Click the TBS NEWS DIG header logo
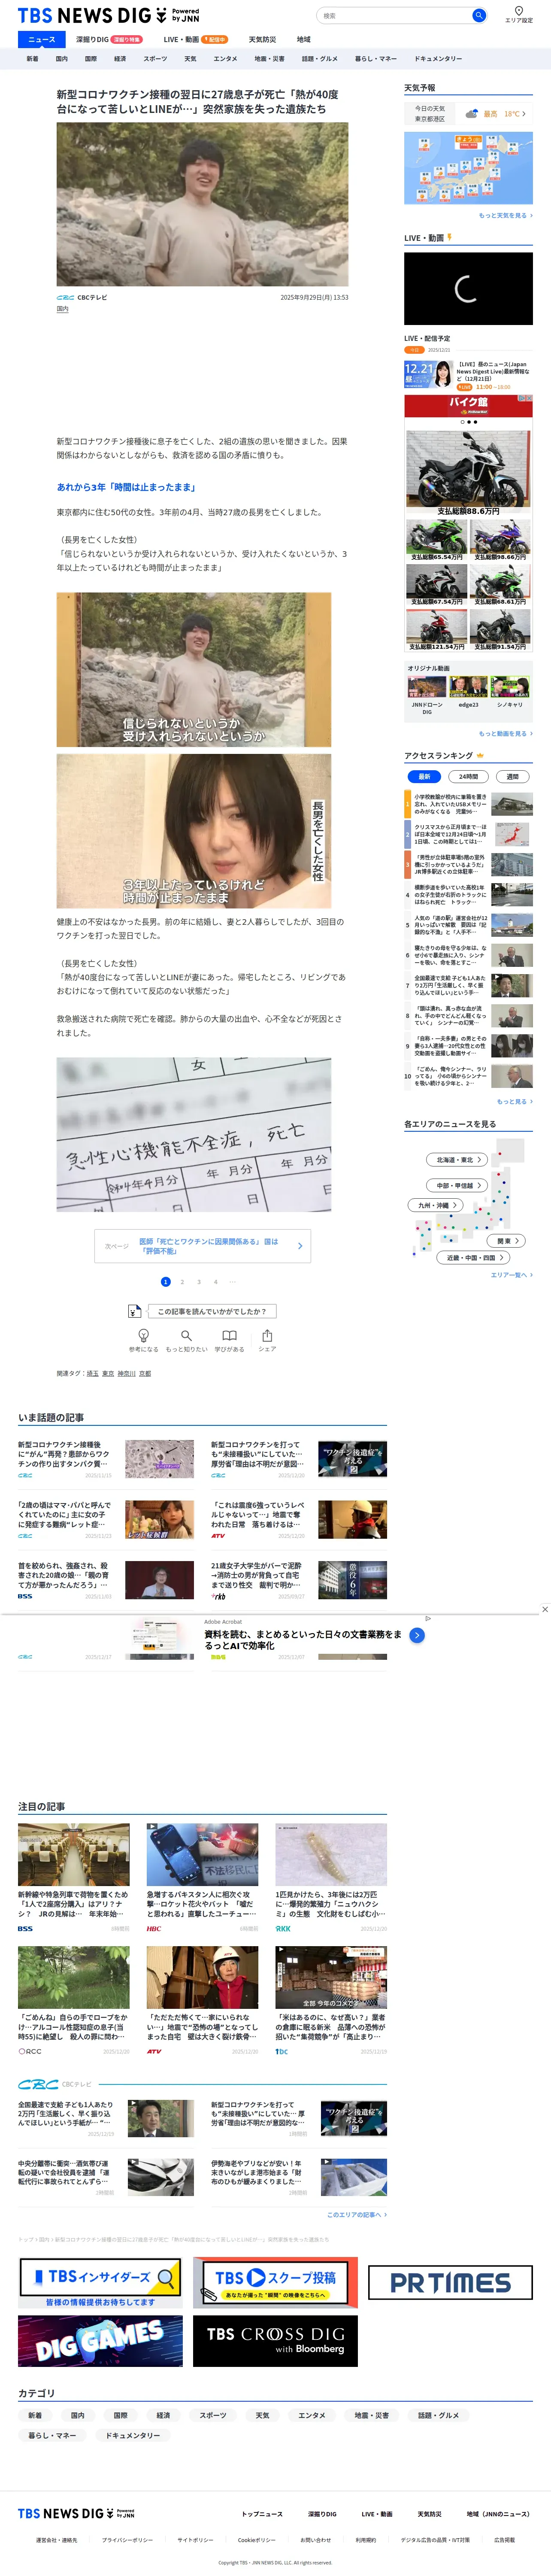 [108, 15]
